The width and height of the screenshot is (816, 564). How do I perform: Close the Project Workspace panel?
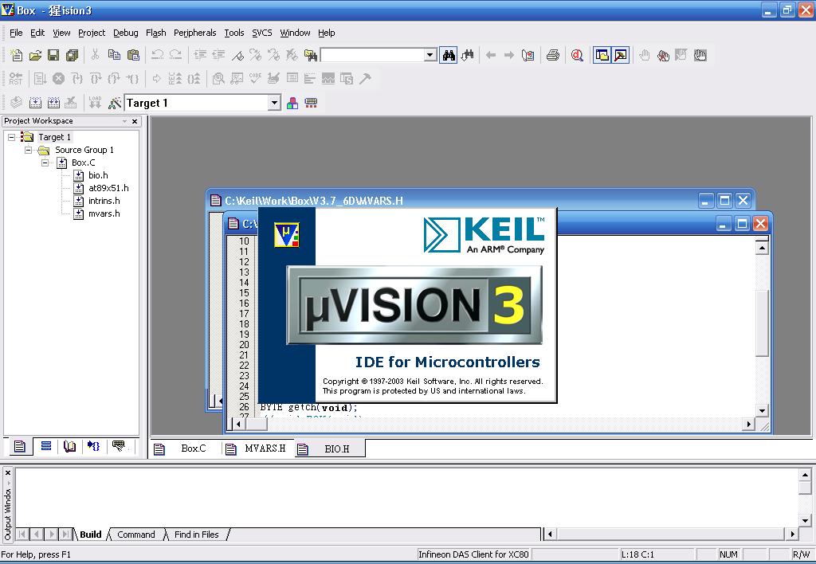click(135, 121)
